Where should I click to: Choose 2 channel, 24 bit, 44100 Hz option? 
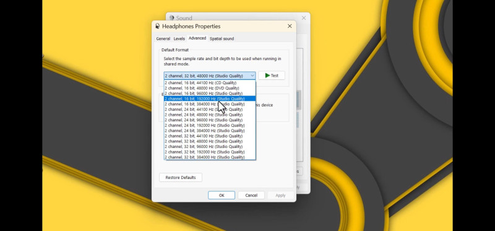(210, 110)
